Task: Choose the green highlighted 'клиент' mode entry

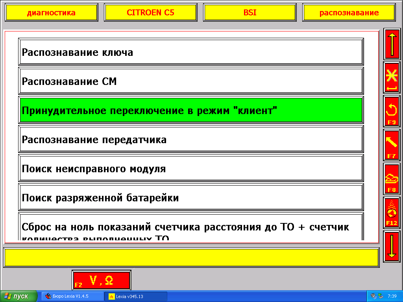Action: [x=191, y=110]
